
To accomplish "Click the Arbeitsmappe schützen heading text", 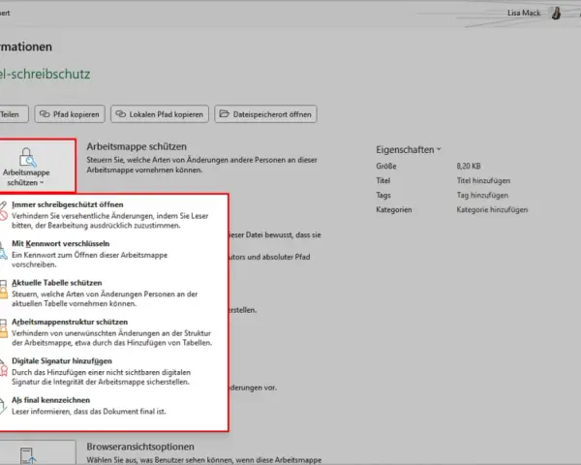I will [137, 146].
